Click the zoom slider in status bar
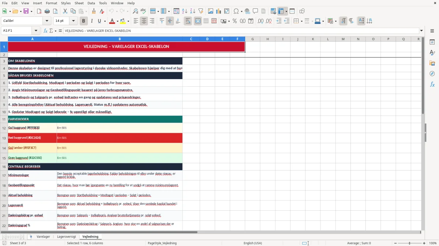439x246 pixels. click(410, 243)
